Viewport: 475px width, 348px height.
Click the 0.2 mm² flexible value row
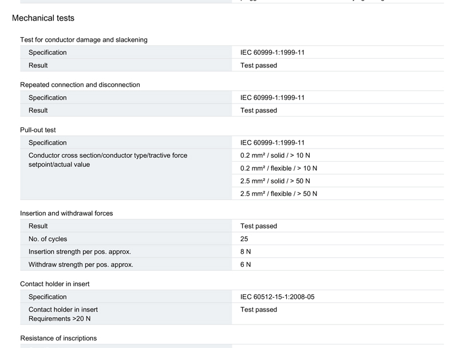pos(279,169)
